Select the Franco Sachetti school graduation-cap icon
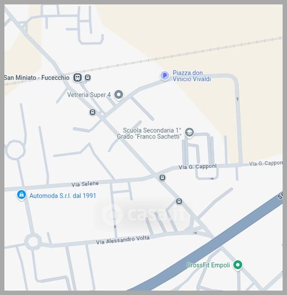 189,132
